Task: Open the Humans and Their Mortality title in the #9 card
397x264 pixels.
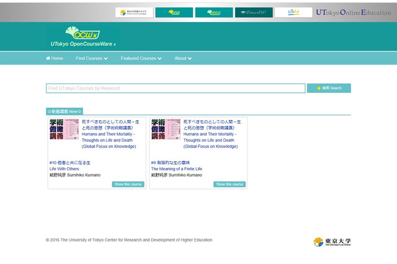Action: [212, 134]
